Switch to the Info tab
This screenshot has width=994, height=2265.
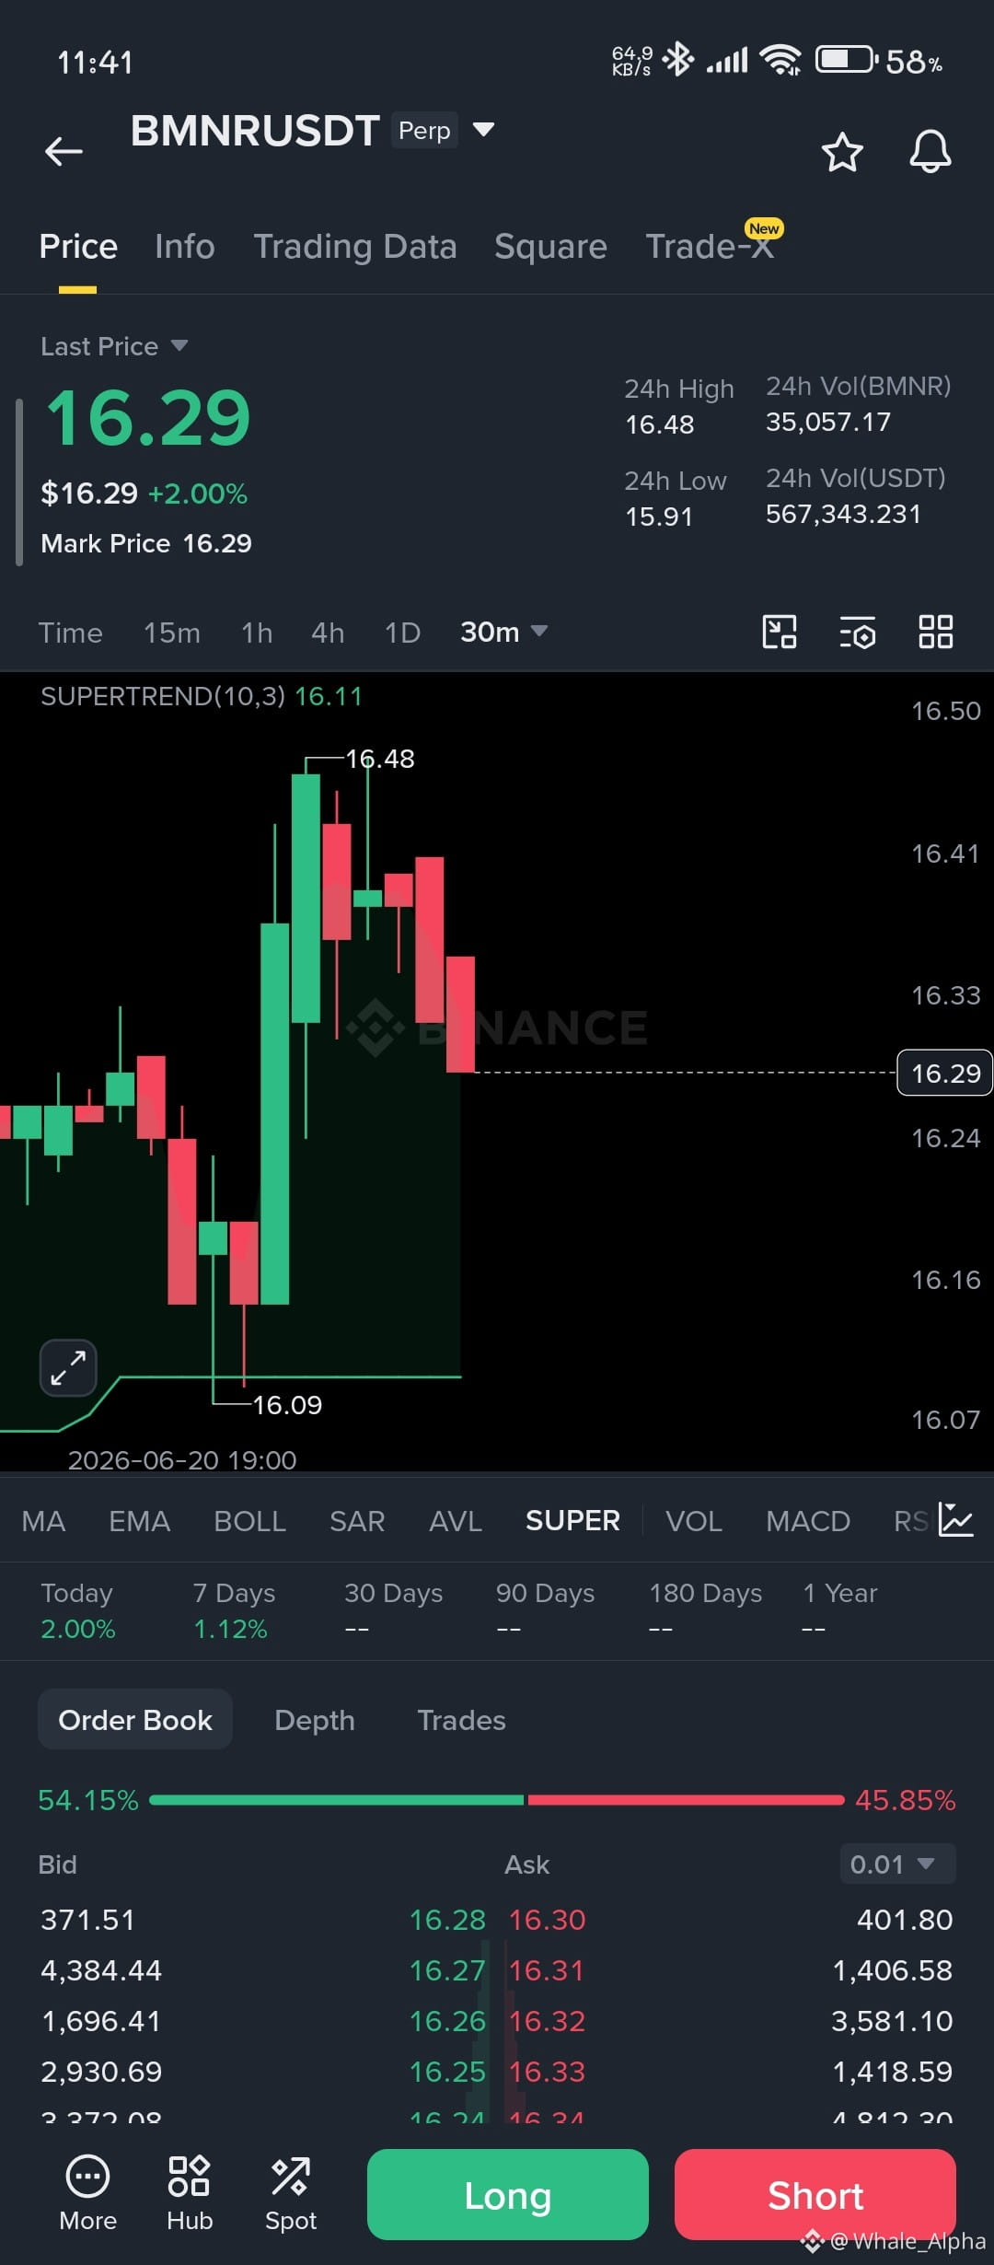tap(185, 247)
